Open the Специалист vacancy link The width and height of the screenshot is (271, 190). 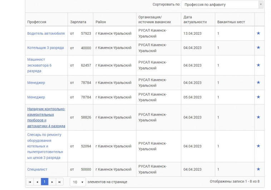pyautogui.click(x=37, y=169)
